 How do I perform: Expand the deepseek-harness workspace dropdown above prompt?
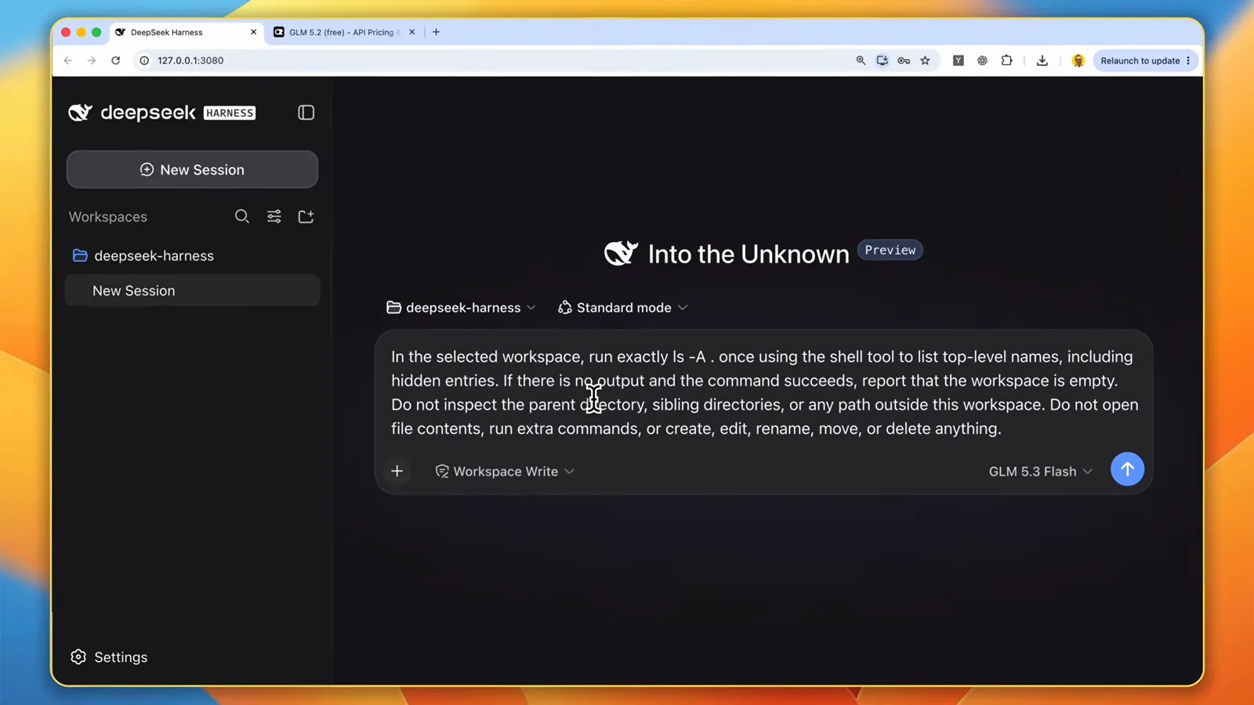(x=461, y=308)
